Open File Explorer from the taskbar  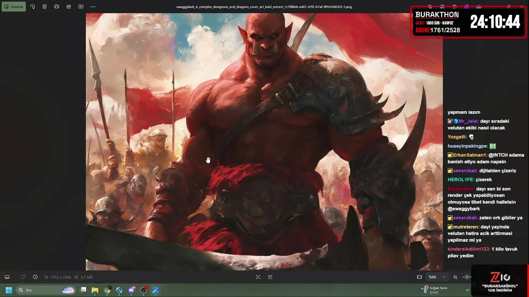point(95,290)
